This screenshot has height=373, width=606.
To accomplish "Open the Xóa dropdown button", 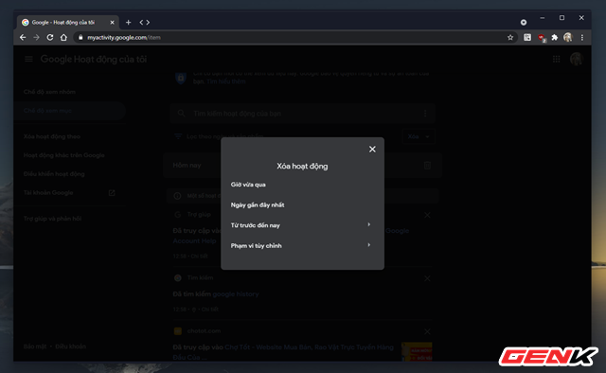I will [x=419, y=136].
